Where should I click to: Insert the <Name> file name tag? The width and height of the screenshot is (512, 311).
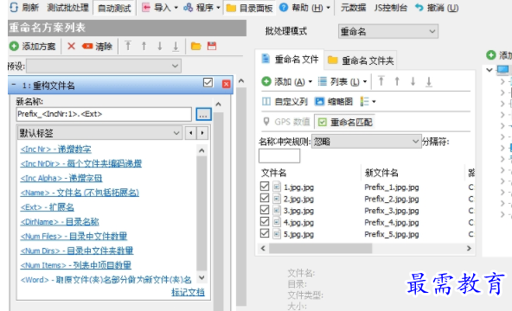[80, 193]
